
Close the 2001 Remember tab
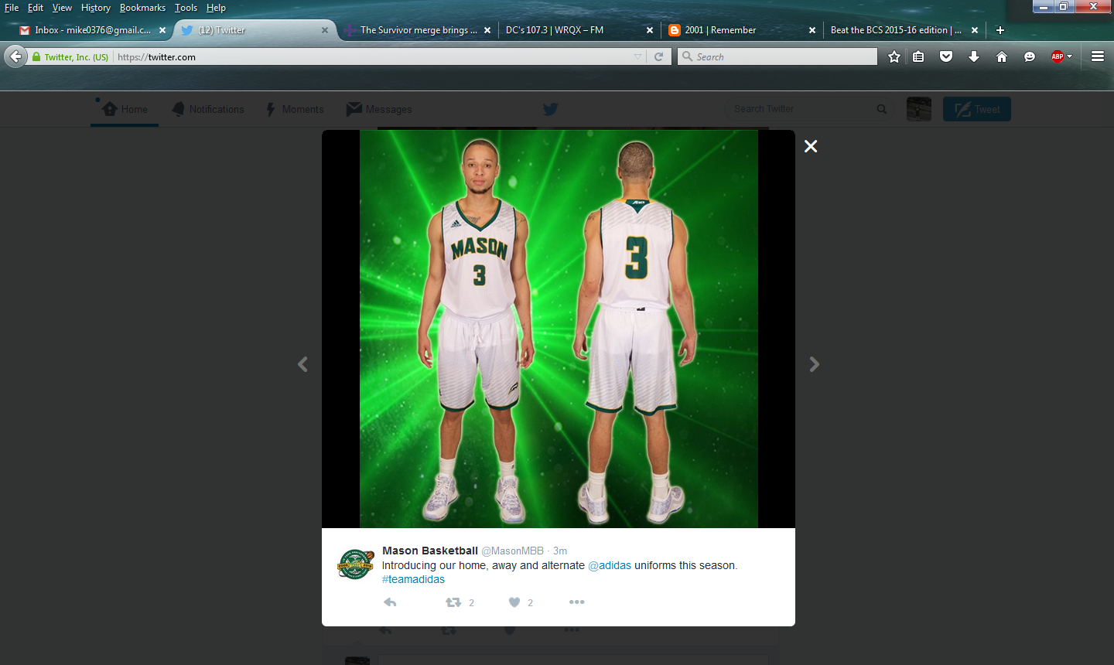tap(812, 30)
